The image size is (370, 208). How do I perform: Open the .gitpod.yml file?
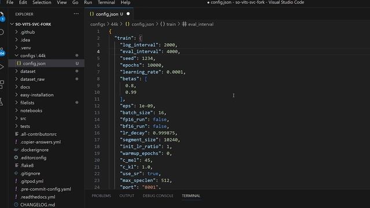tap(32, 181)
